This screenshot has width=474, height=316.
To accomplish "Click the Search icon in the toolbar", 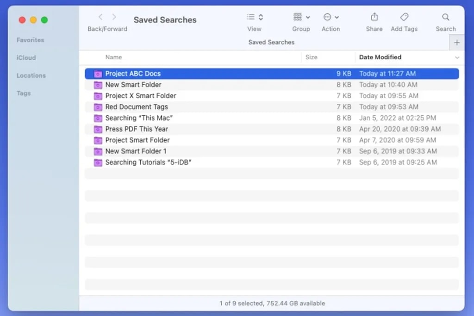I will pyautogui.click(x=445, y=17).
